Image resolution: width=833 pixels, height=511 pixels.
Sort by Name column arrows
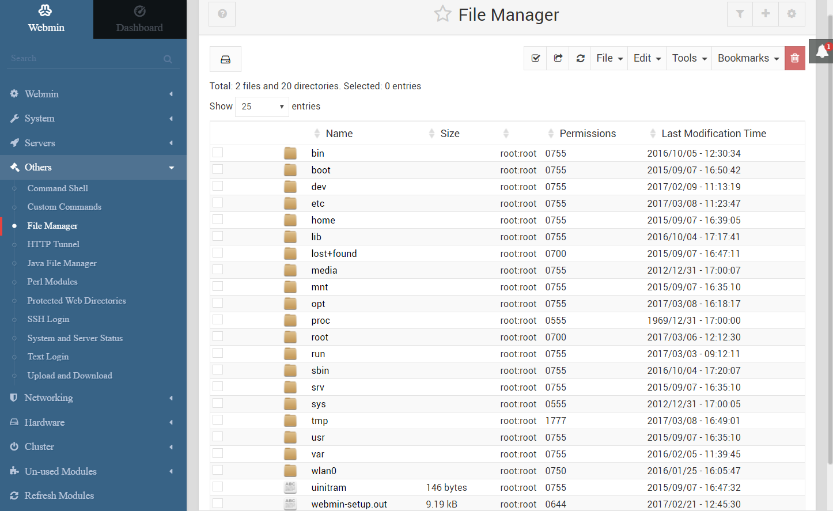coord(317,134)
